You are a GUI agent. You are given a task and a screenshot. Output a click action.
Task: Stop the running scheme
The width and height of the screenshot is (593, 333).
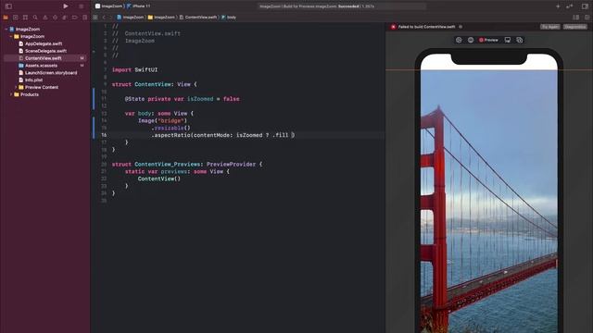pos(81,6)
